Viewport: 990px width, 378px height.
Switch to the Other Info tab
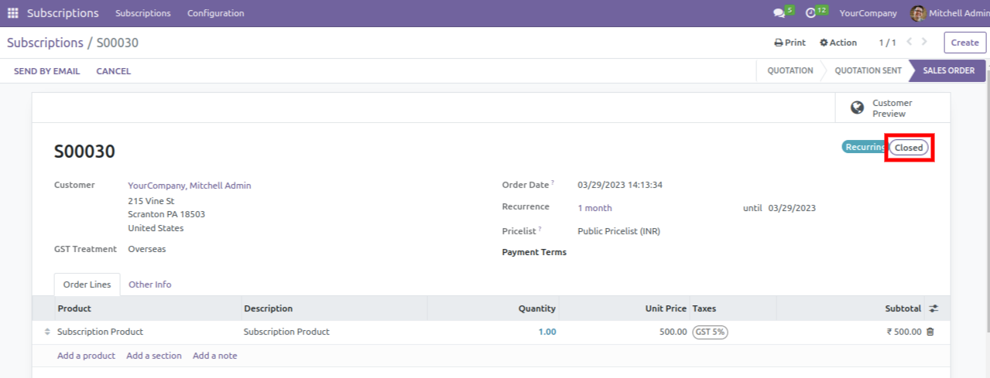149,284
